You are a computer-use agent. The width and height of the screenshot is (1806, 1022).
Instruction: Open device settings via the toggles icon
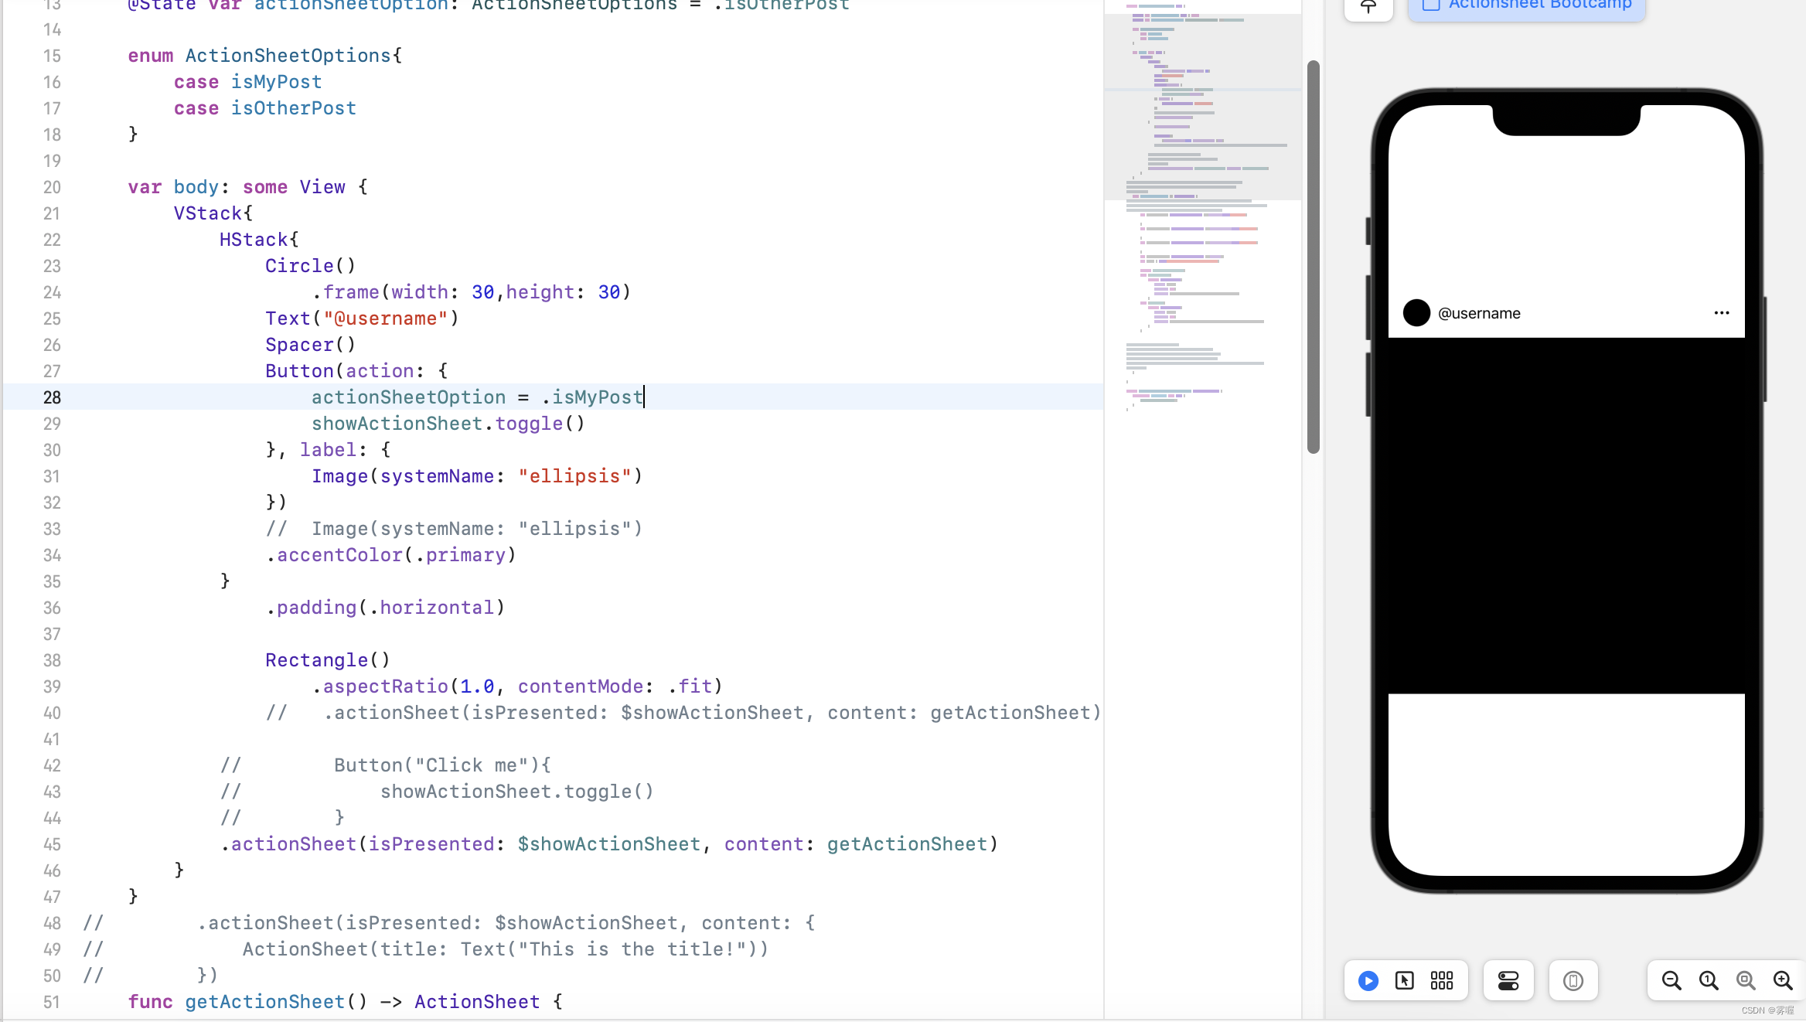pyautogui.click(x=1508, y=980)
